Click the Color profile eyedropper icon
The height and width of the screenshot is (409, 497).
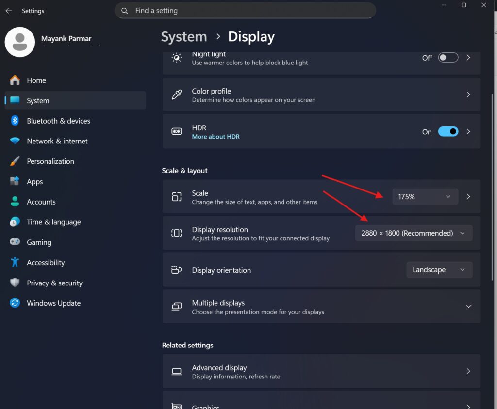(177, 94)
